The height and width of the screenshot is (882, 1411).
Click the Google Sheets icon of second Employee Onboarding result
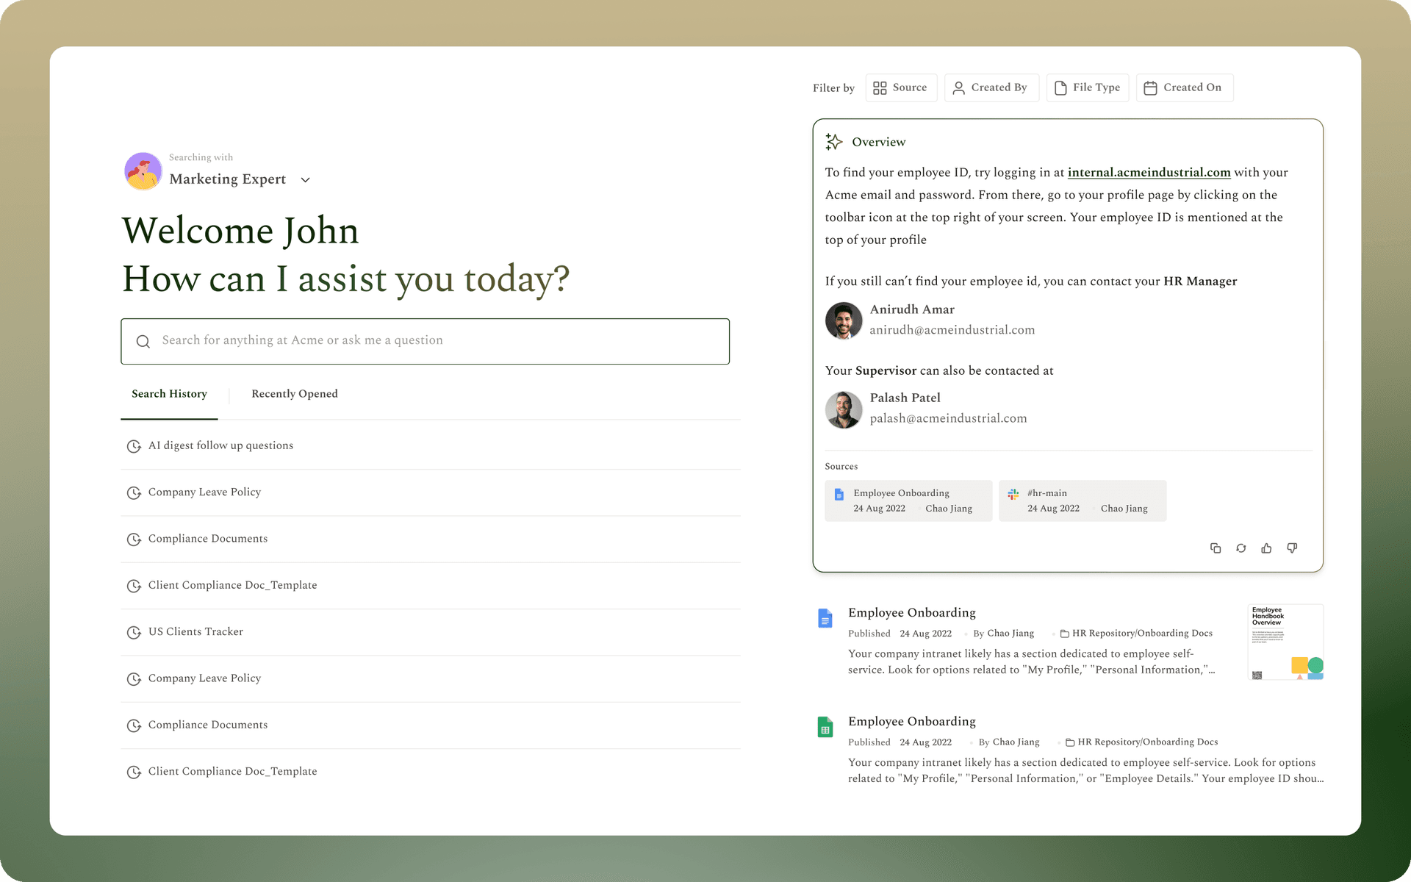[x=825, y=727]
